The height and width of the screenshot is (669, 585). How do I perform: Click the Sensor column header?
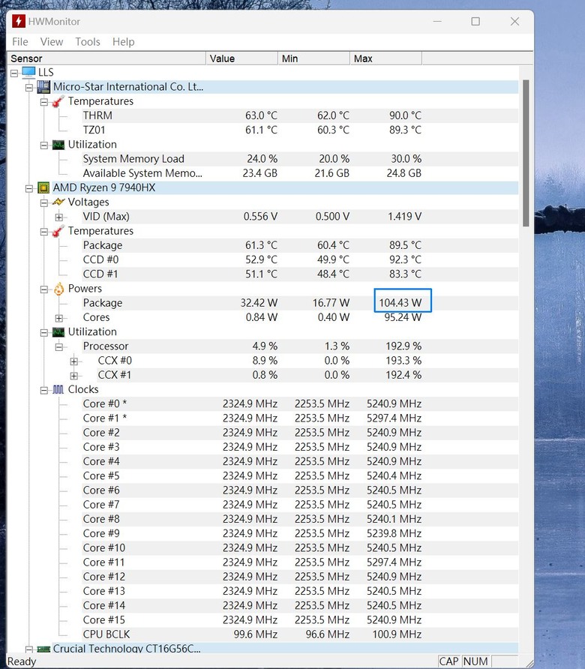tap(106, 58)
